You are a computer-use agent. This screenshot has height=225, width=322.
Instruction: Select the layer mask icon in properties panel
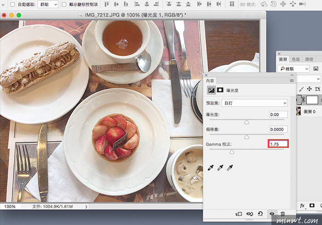pyautogui.click(x=220, y=90)
